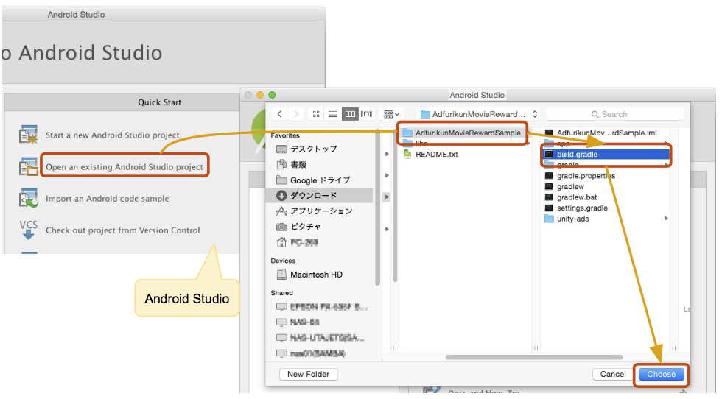The height and width of the screenshot is (399, 722).
Task: Click the VCS checkout icon
Action: [28, 230]
